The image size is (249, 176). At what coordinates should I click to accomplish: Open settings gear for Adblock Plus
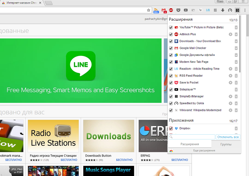click(230, 34)
